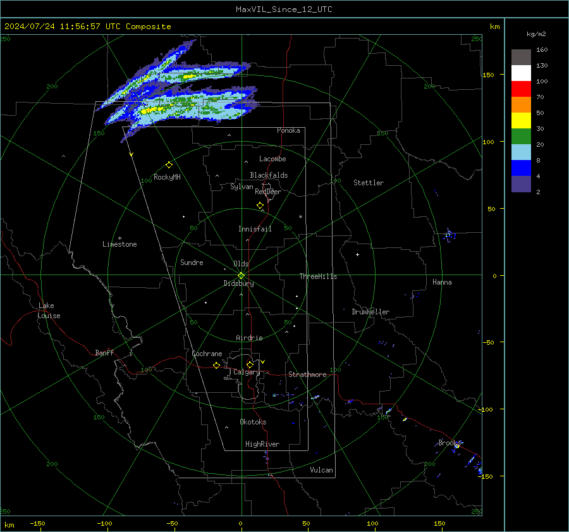The width and height of the screenshot is (569, 532).
Task: Click the Drumheller city label
Action: click(x=370, y=312)
